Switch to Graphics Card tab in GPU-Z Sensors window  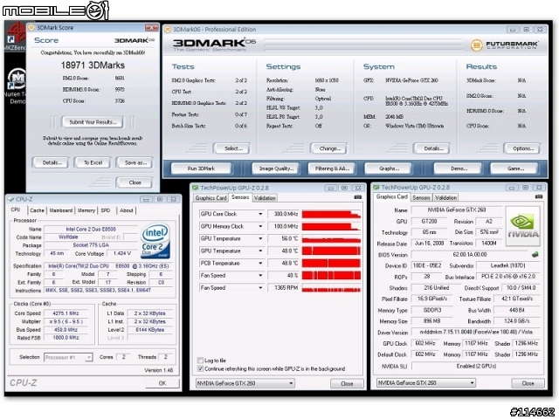tap(210, 198)
